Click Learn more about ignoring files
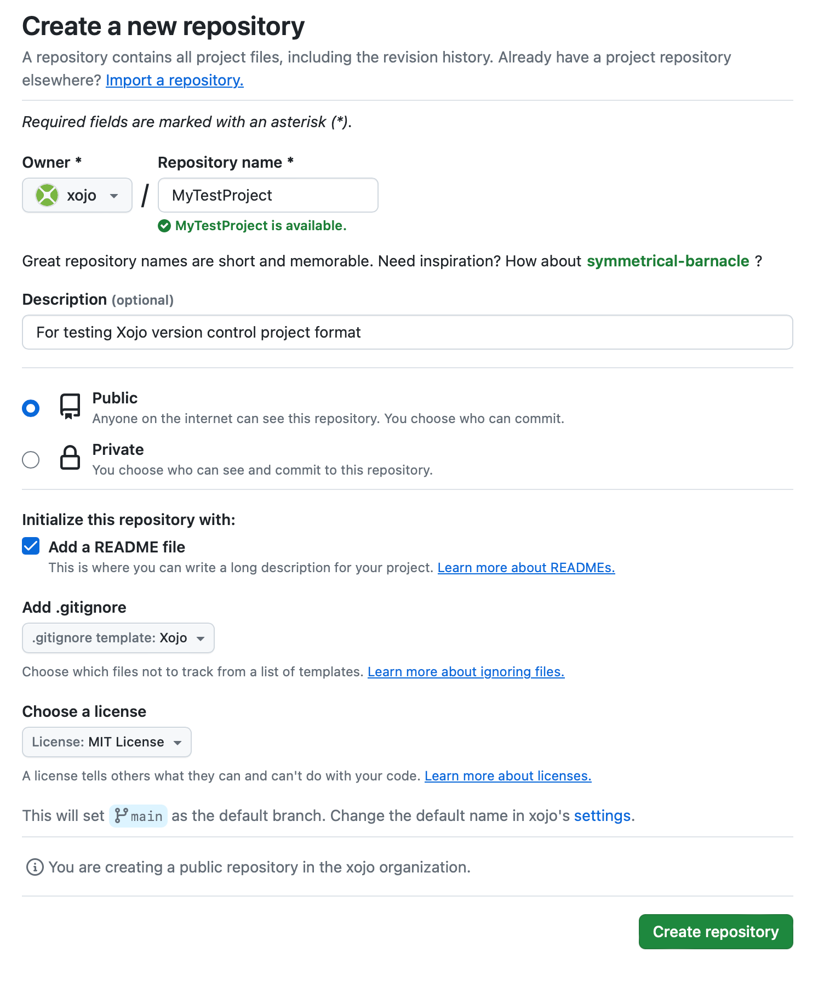 click(x=466, y=671)
